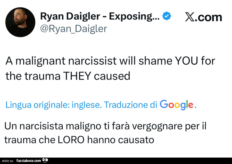Image resolution: width=232 pixels, height=164 pixels.
Task: Open the @Ryan_Daigler handle
Action: click(x=73, y=29)
